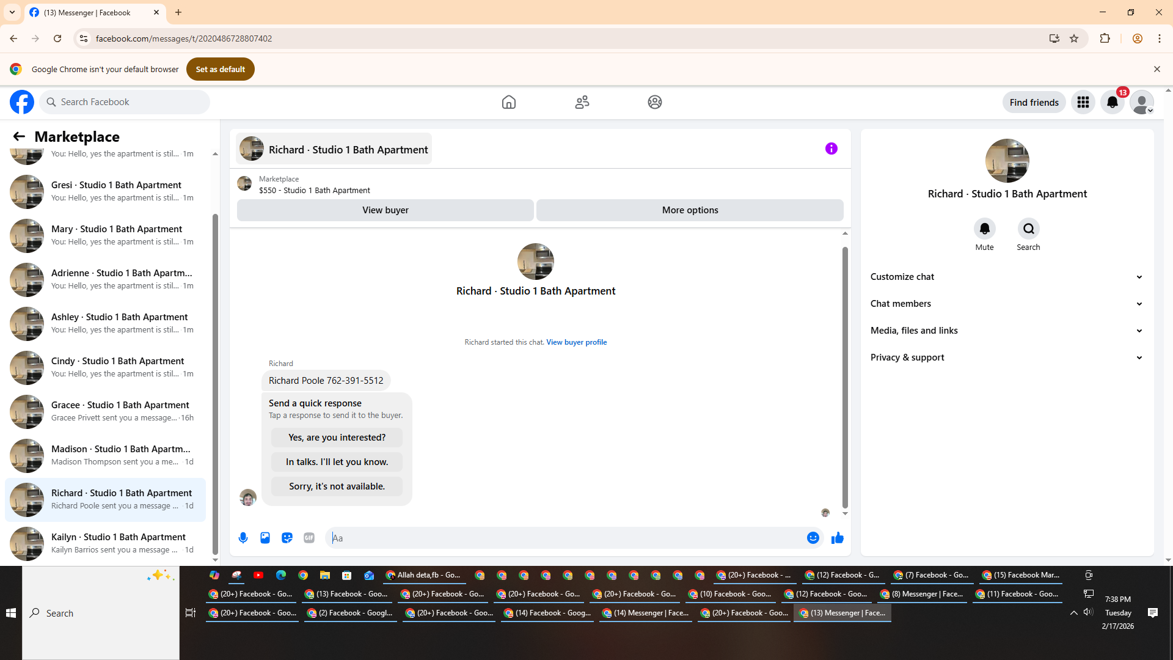Expand the Privacy & support section
1173x660 pixels.
point(1006,358)
